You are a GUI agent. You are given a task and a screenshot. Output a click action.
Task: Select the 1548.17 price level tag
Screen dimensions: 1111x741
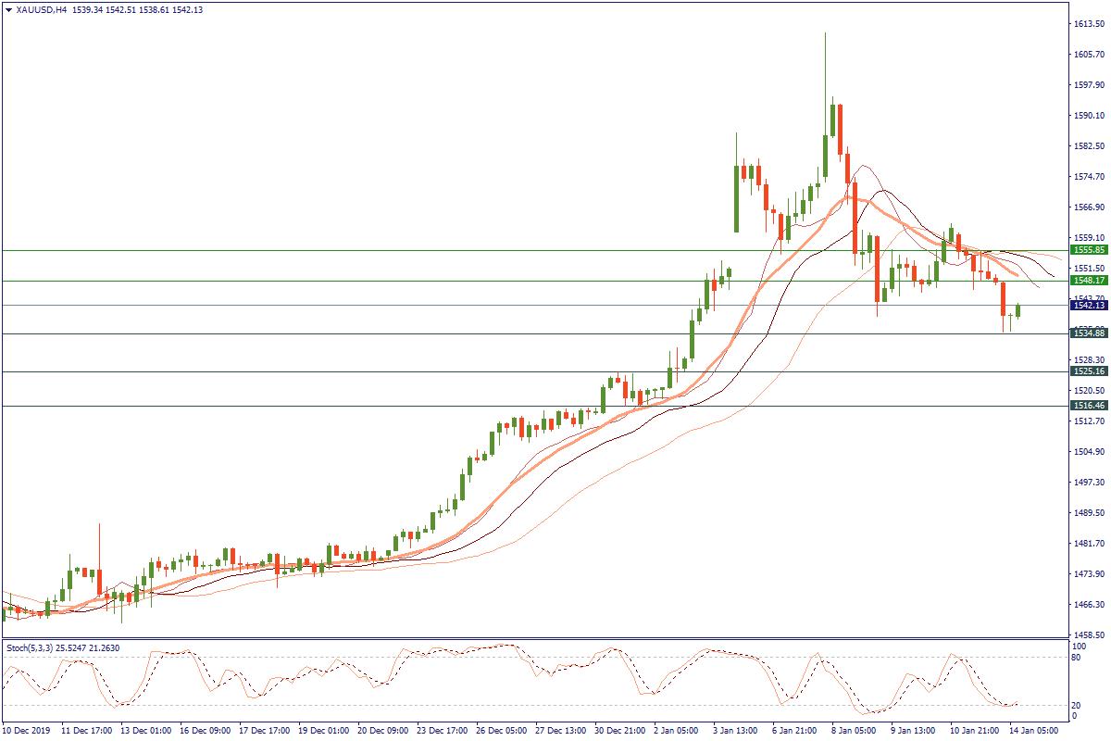1088,281
